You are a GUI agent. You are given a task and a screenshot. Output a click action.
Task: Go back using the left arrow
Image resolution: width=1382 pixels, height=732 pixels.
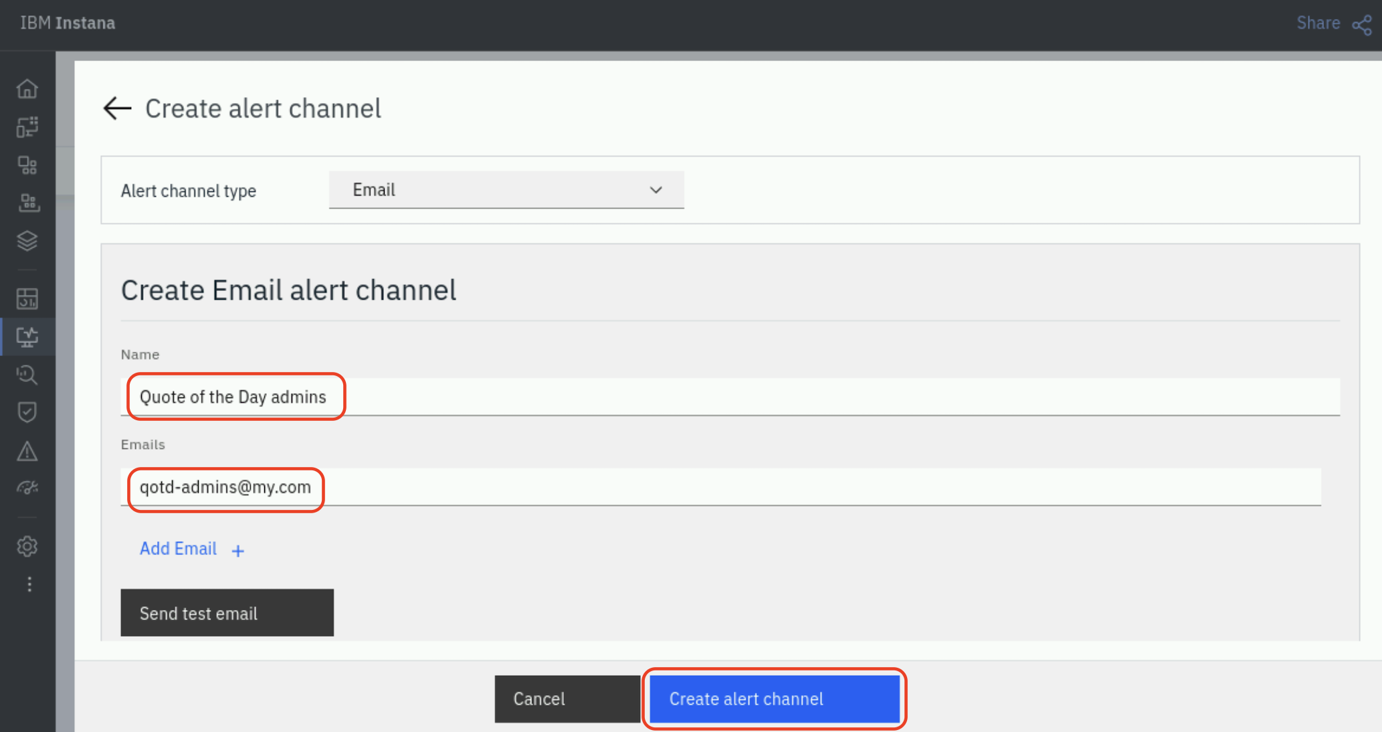[117, 108]
